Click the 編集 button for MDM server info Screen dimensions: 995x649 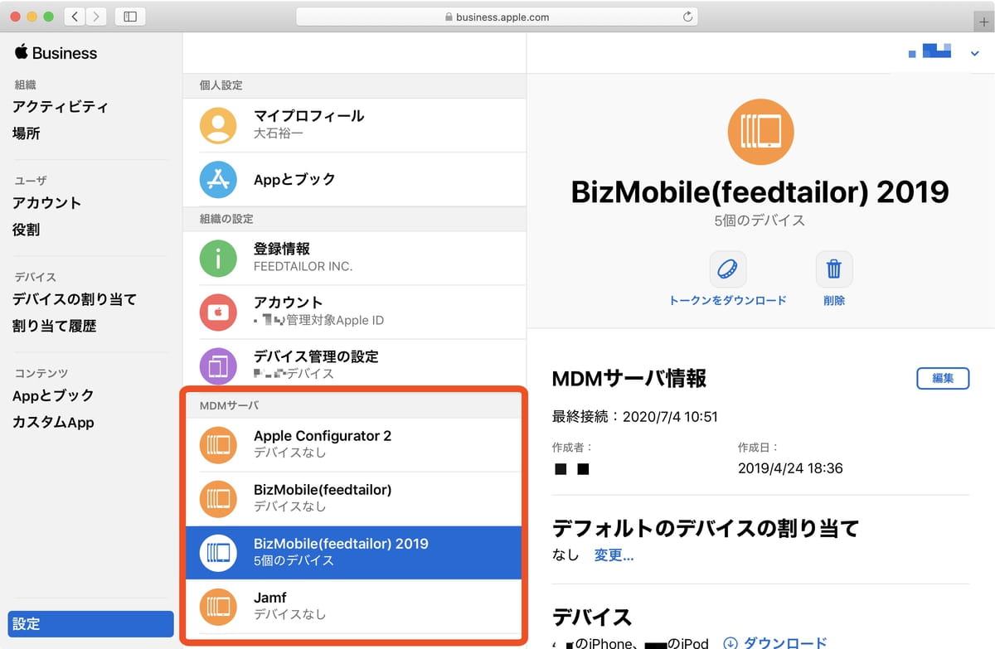tap(943, 378)
